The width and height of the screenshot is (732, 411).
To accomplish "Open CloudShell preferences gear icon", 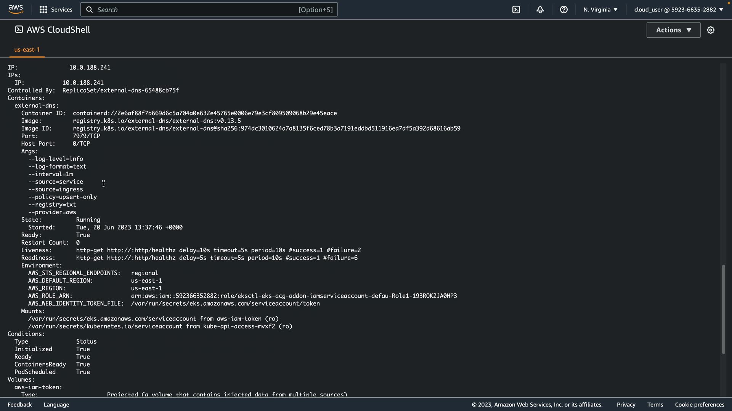I will tap(710, 30).
